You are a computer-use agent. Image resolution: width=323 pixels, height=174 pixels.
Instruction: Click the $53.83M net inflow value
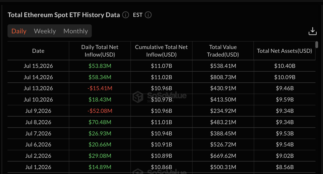pos(100,66)
